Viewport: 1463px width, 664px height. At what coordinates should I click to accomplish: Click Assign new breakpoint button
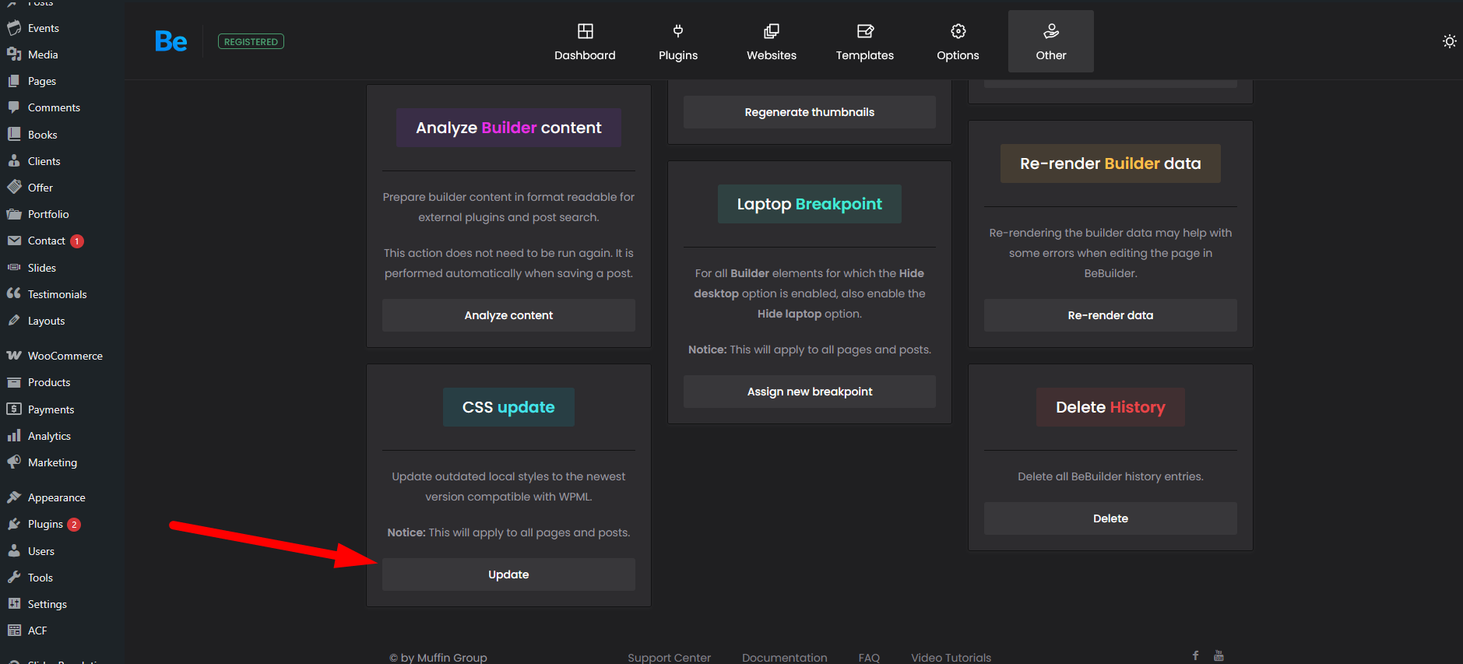[809, 392]
